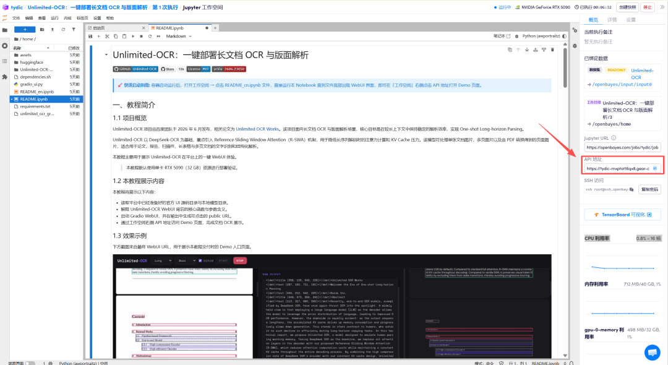Image resolution: width=668 pixels, height=365 pixels.
Task: Copy the SSH command with the copy icon
Action: [632, 189]
